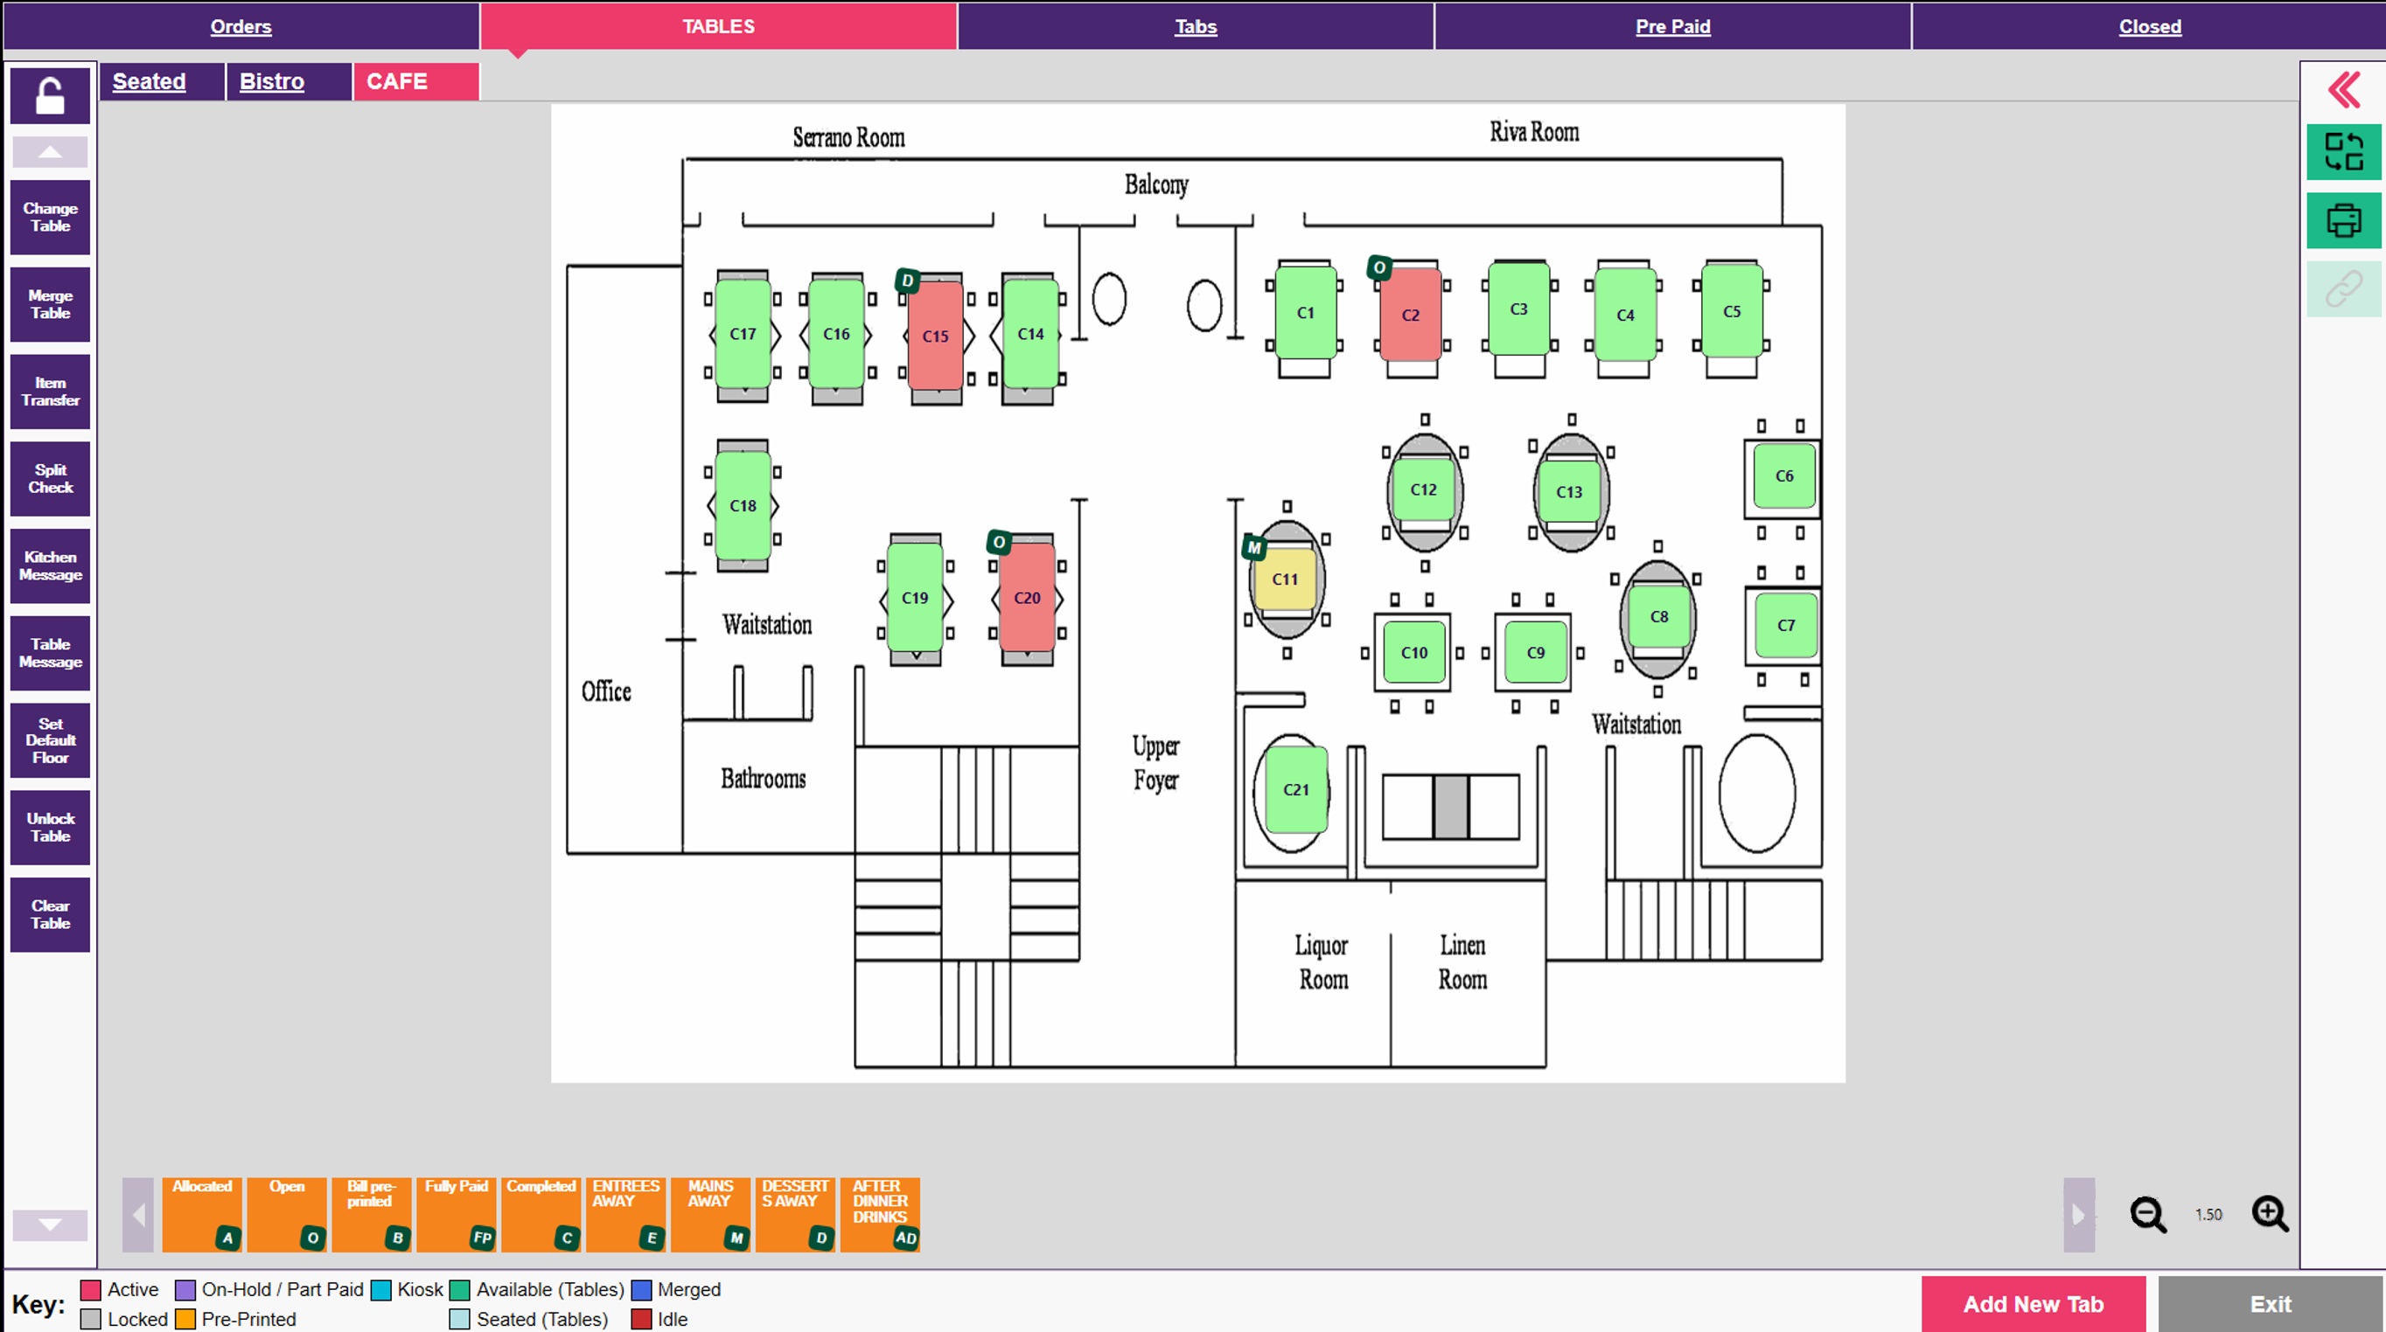Open the TABLES tab
This screenshot has width=2386, height=1332.
[719, 26]
